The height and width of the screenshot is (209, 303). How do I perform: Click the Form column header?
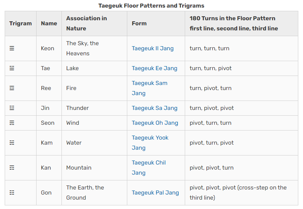[x=139, y=24]
